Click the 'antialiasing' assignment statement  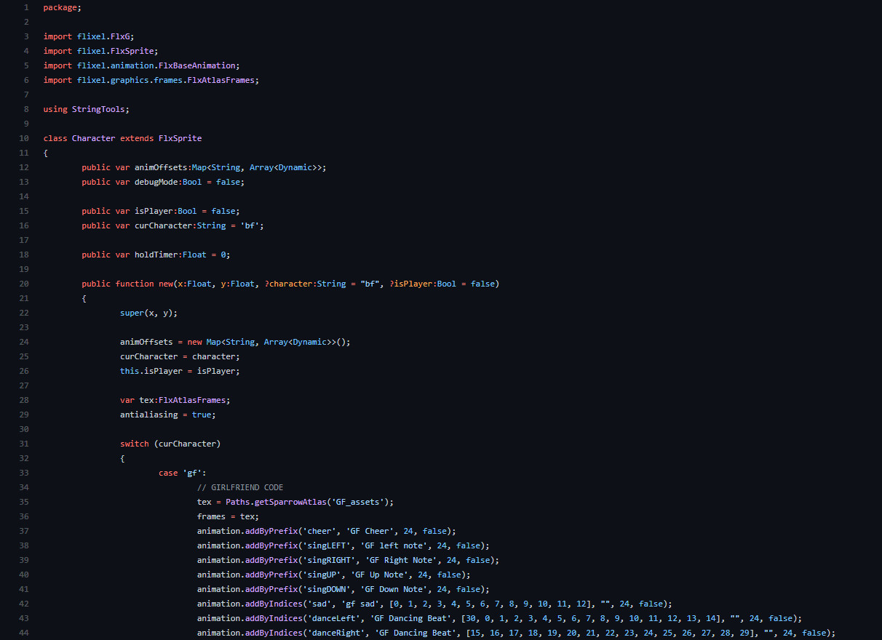coord(167,415)
